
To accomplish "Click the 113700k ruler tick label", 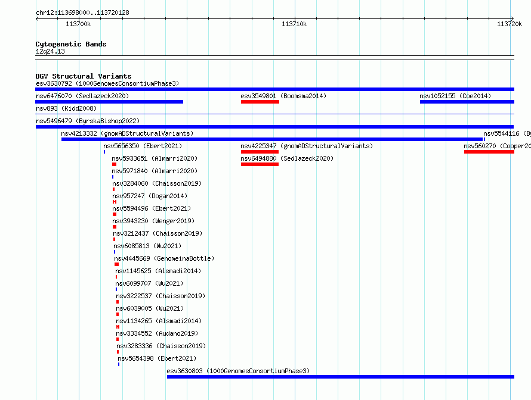I will pos(78,24).
